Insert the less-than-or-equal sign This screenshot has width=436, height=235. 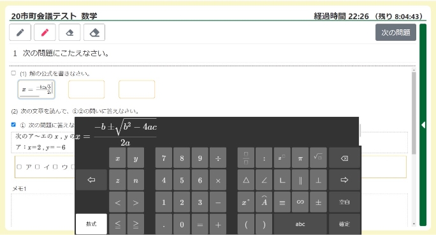point(118,224)
